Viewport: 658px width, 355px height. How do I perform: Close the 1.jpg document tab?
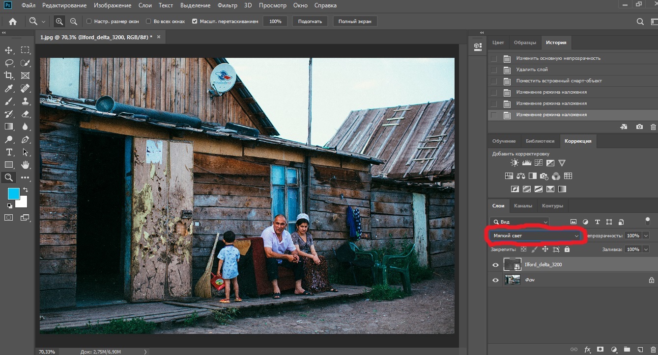click(159, 37)
